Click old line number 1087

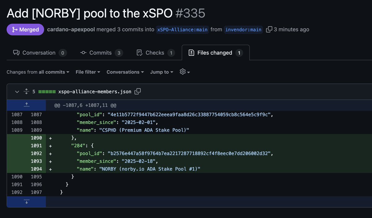pyautogui.click(x=17, y=114)
